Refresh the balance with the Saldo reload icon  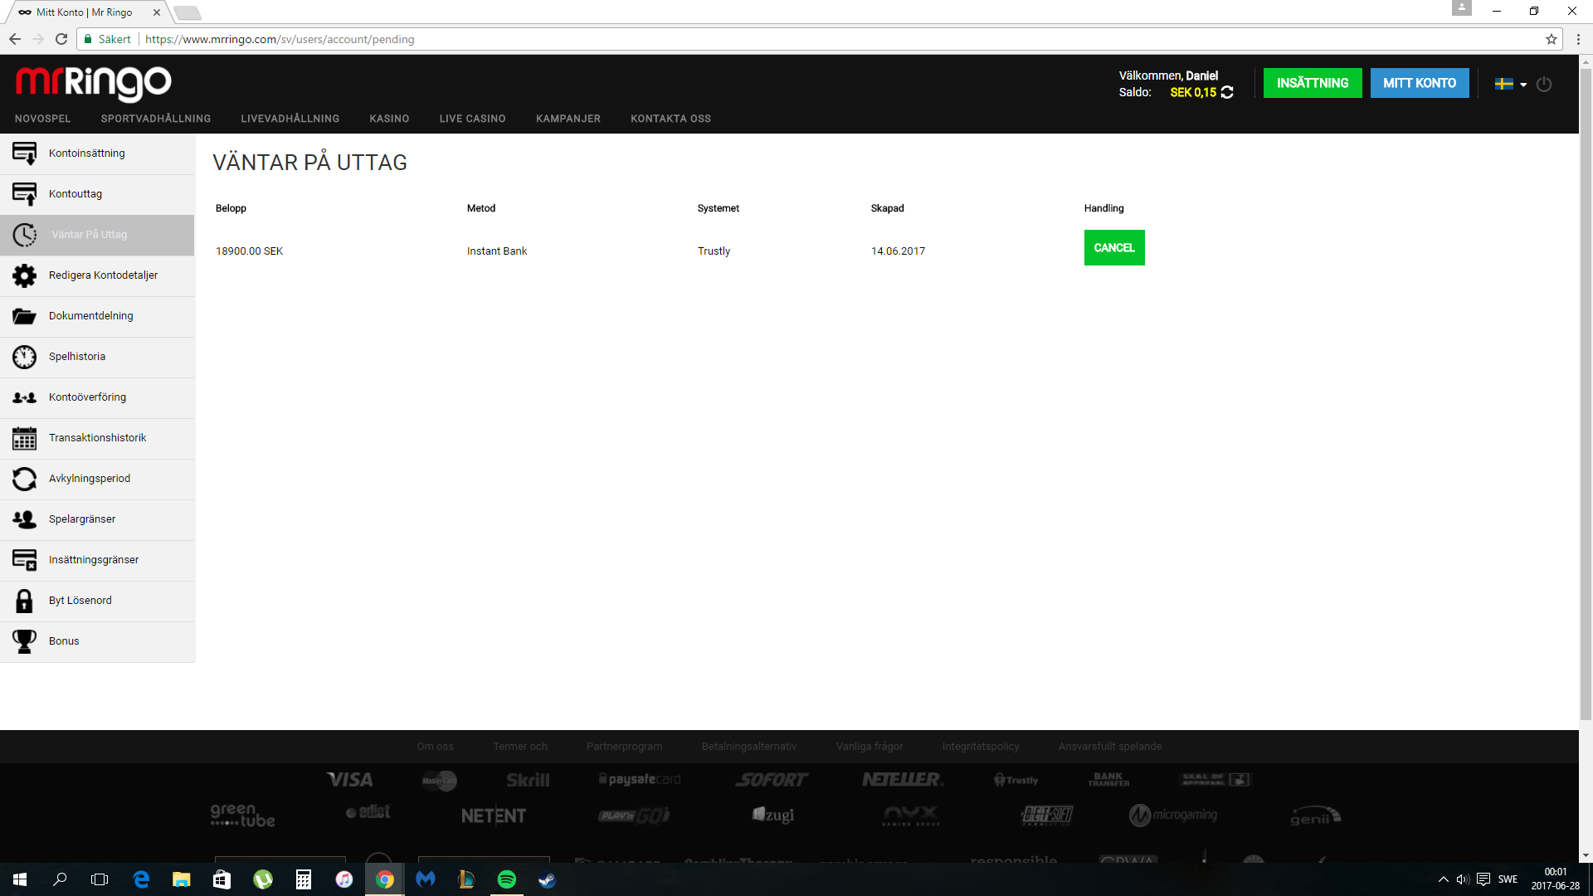(1227, 92)
